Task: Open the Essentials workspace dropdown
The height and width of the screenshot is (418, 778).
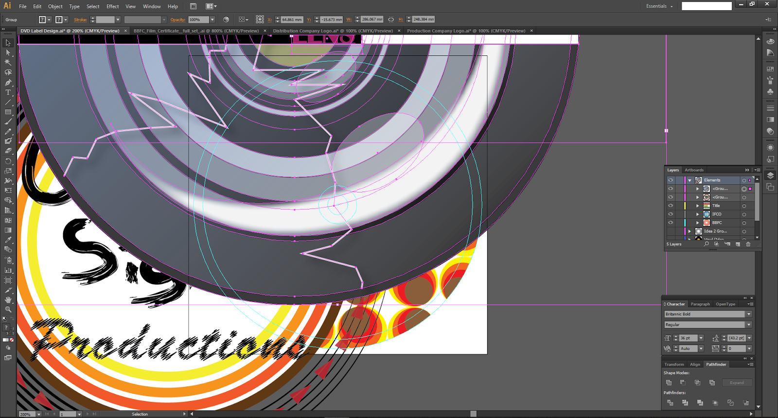Action: [x=659, y=6]
